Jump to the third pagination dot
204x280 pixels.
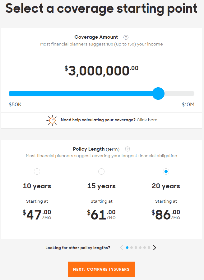[136, 248]
